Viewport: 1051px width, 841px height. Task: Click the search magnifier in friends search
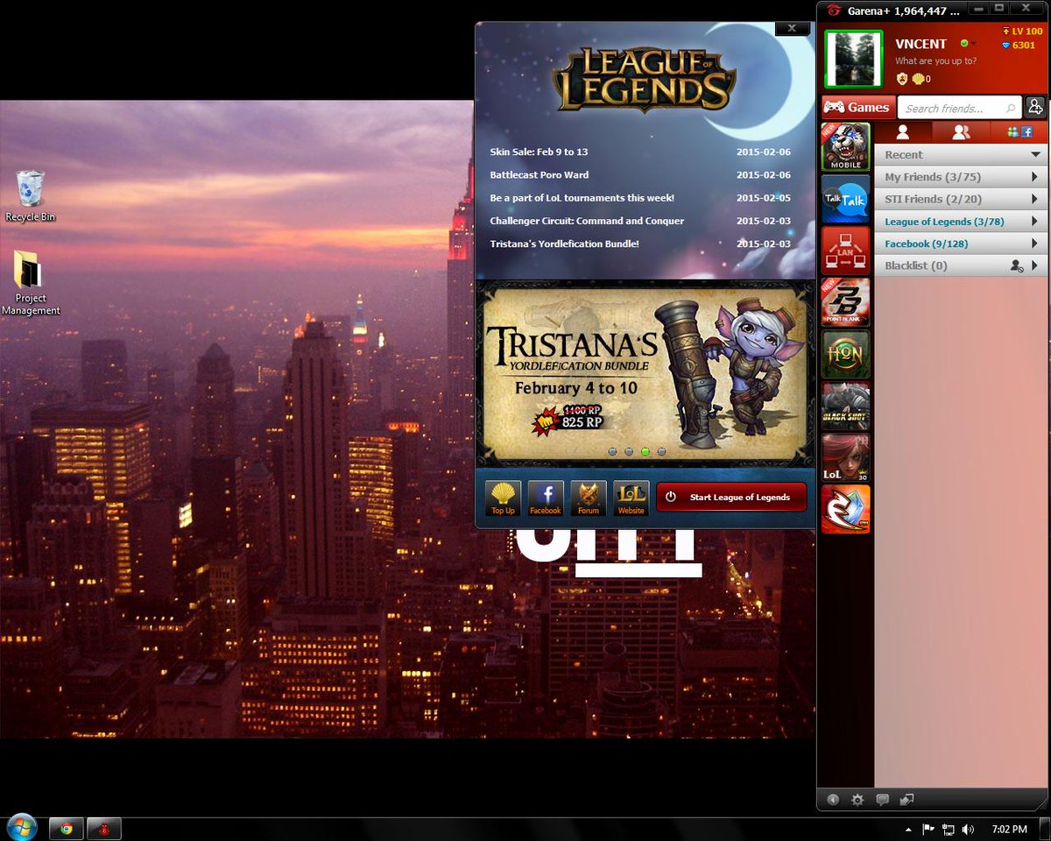1011,109
